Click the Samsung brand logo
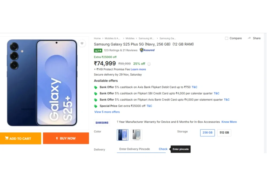 (x=102, y=123)
